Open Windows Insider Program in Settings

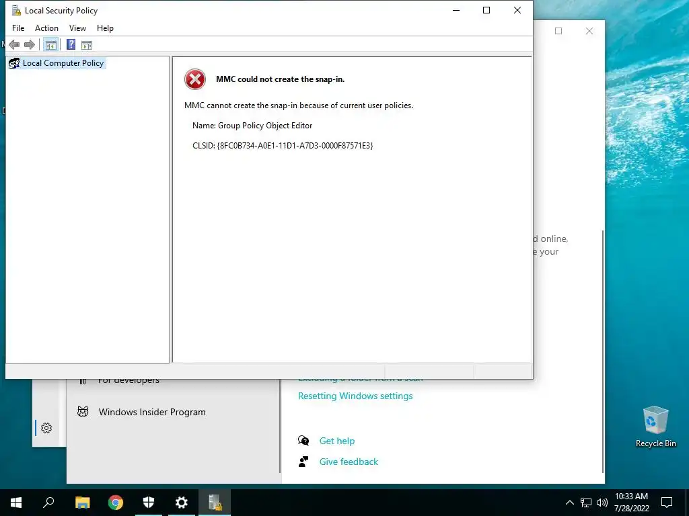152,412
